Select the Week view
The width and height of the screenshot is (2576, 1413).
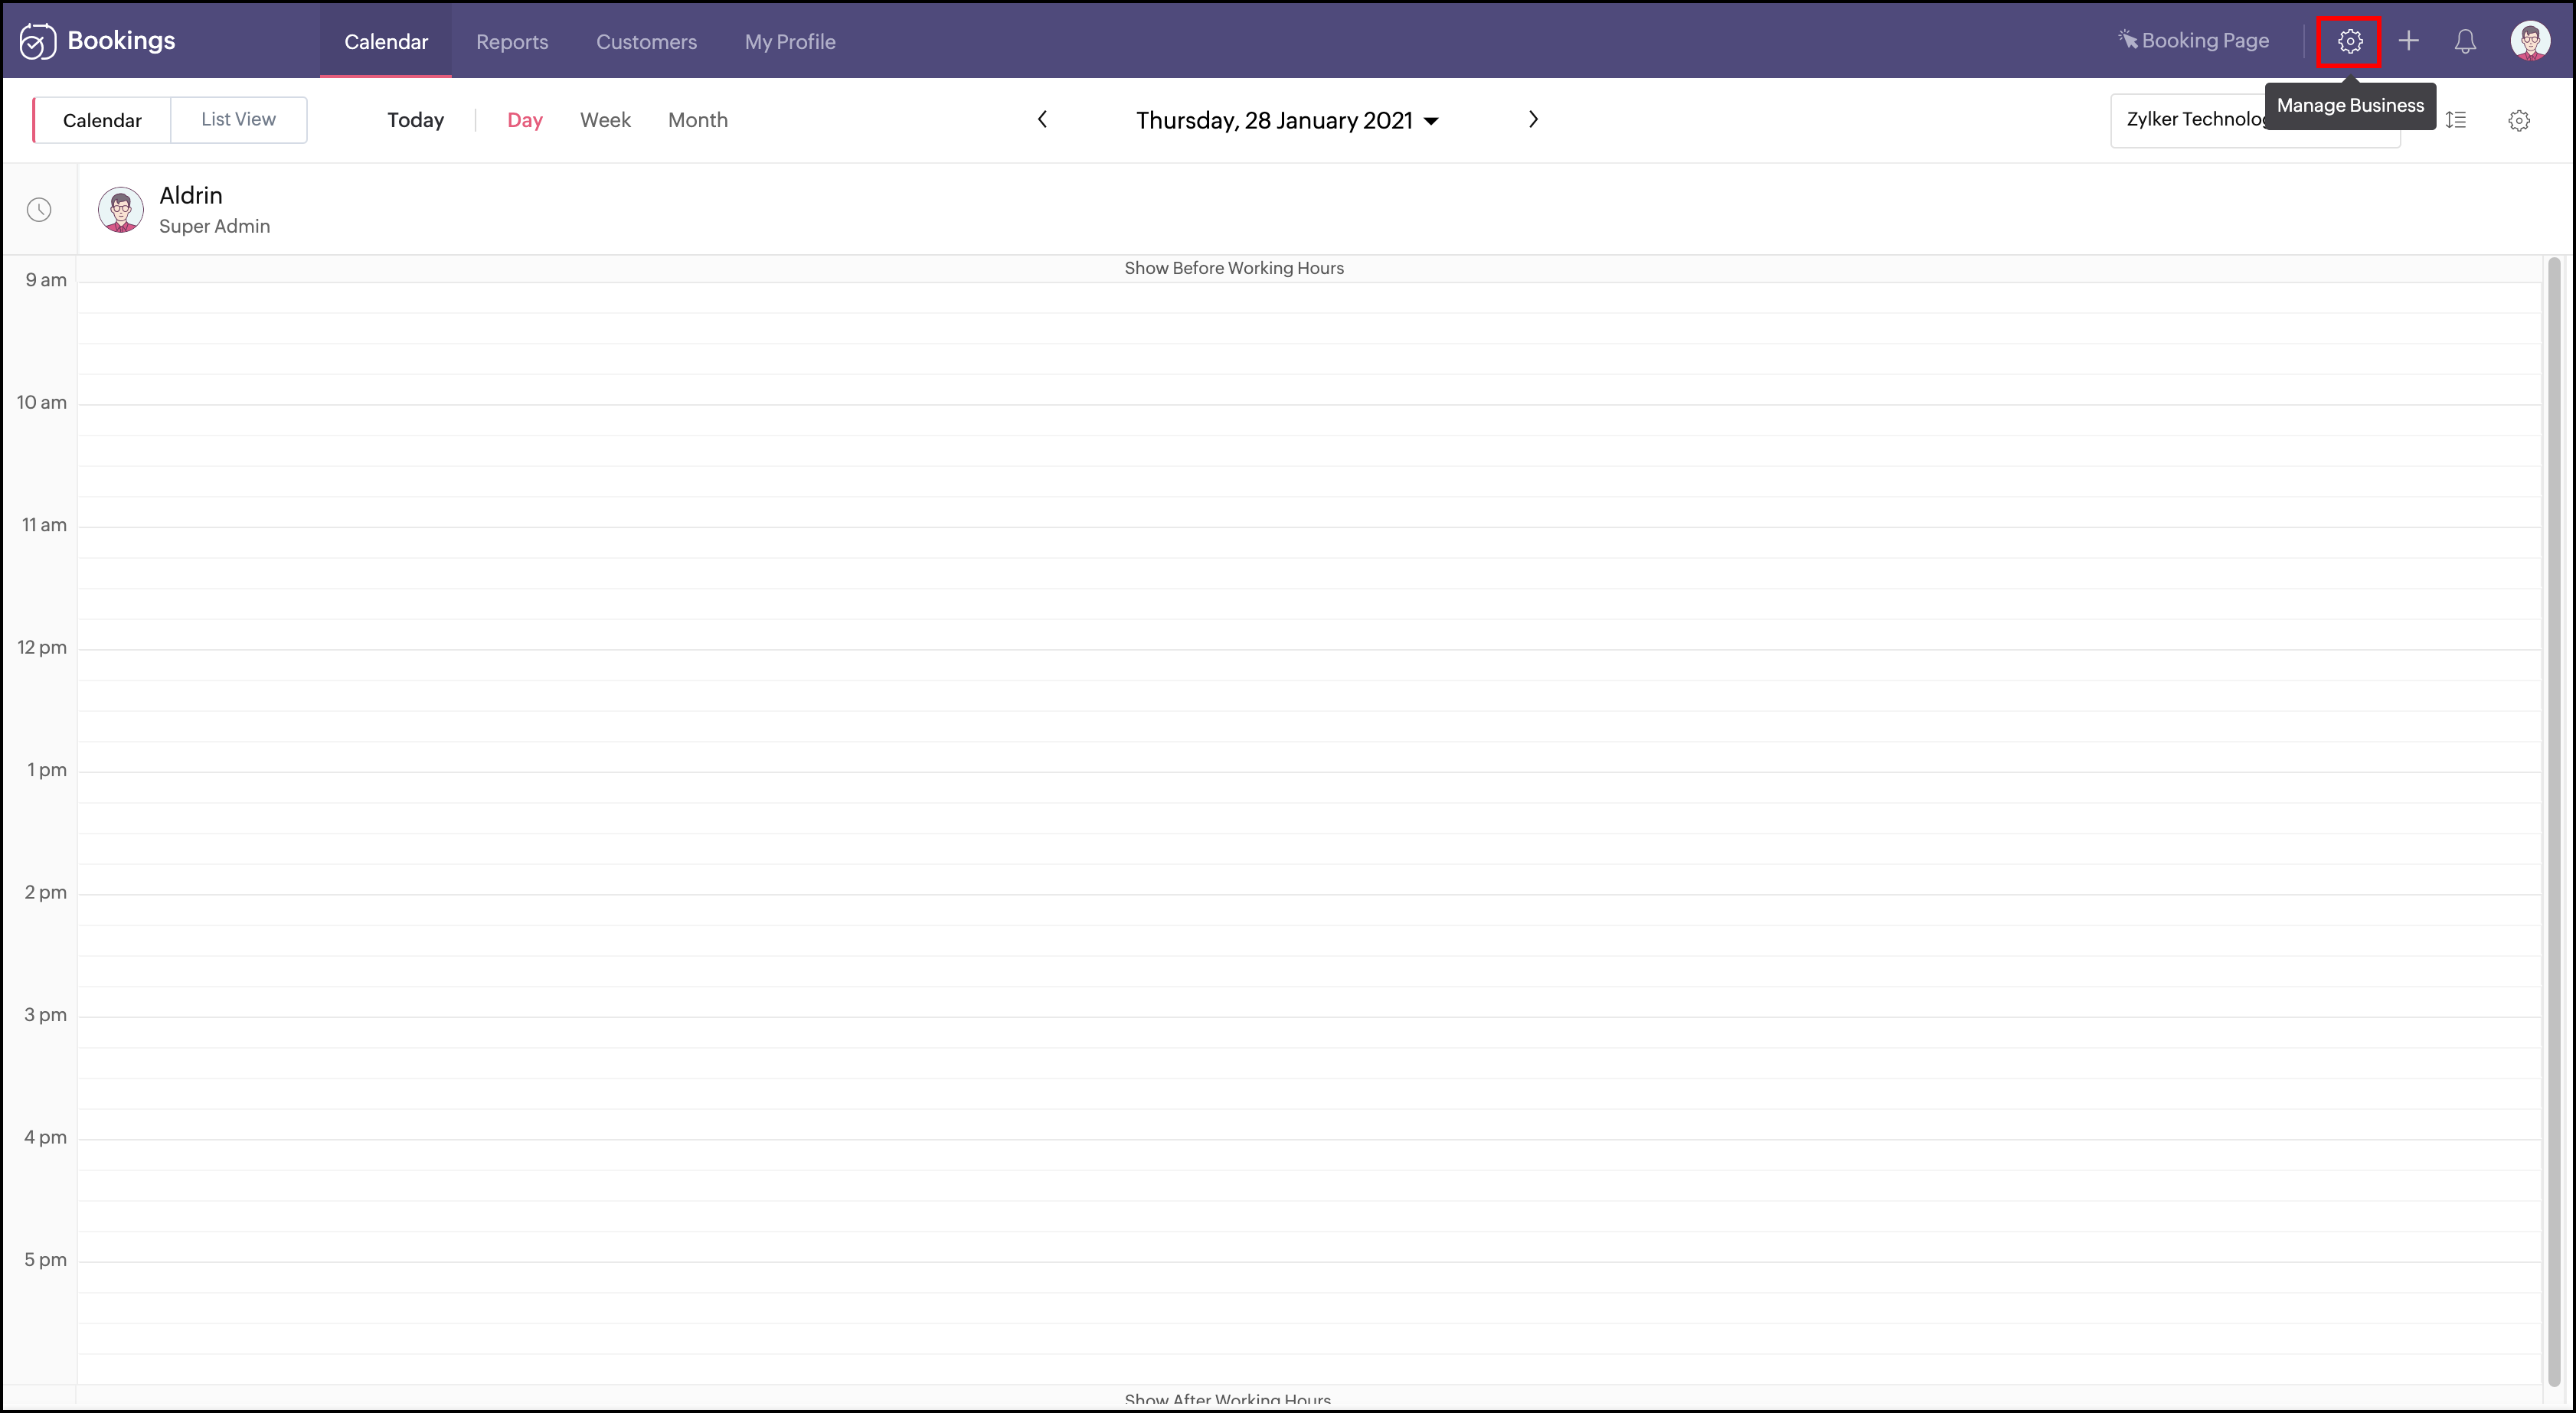coord(604,119)
